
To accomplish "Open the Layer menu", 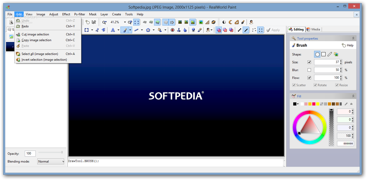I will (x=104, y=14).
